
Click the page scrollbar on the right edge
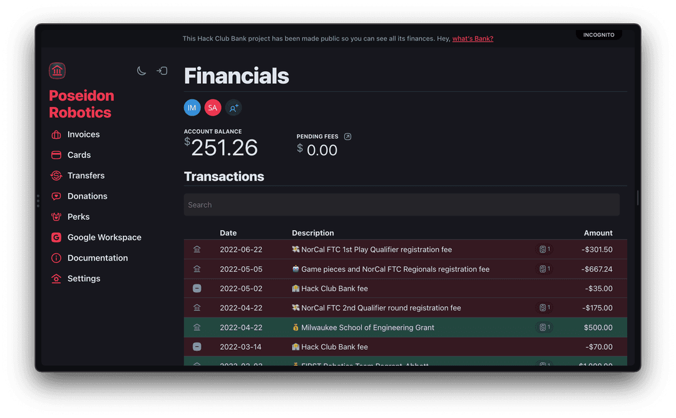pos(637,197)
